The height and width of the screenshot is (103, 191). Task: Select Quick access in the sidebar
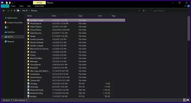point(12,18)
